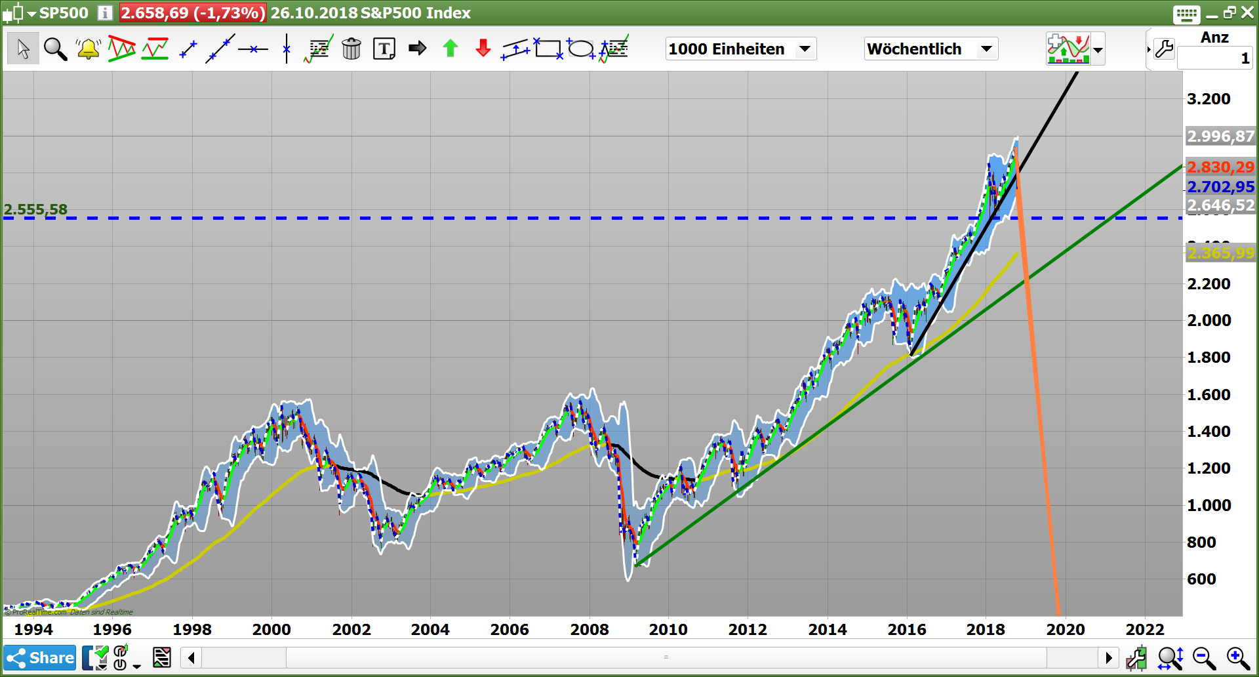The height and width of the screenshot is (677, 1259).
Task: Click the 26.10.2018 date in title bar
Action: click(x=314, y=12)
